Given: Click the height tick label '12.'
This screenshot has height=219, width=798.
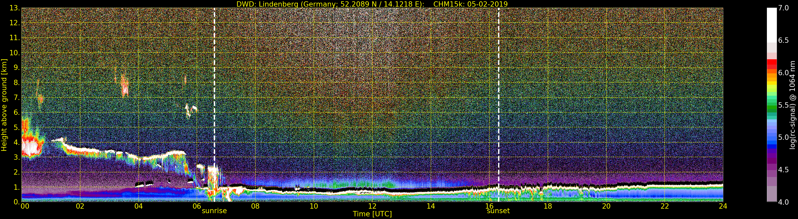Looking at the screenshot, I should [15, 23].
